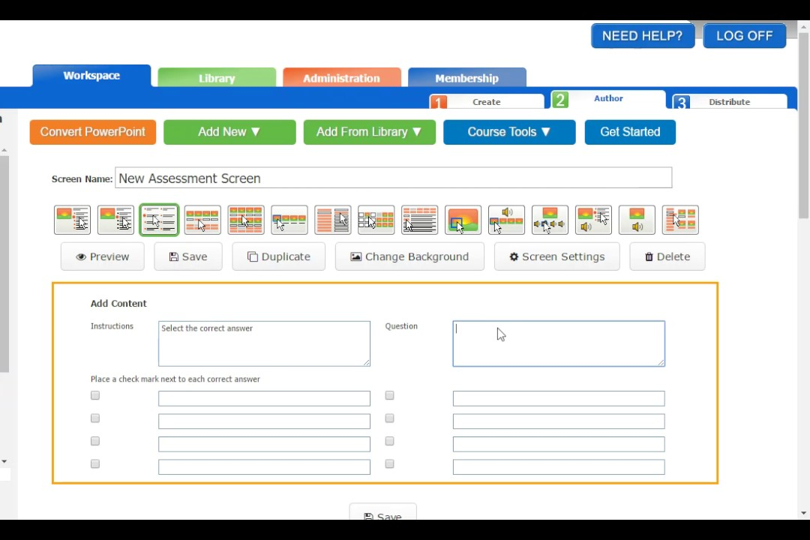Select the first image-and-text layout template
Viewport: 810px width, 540px height.
point(72,219)
